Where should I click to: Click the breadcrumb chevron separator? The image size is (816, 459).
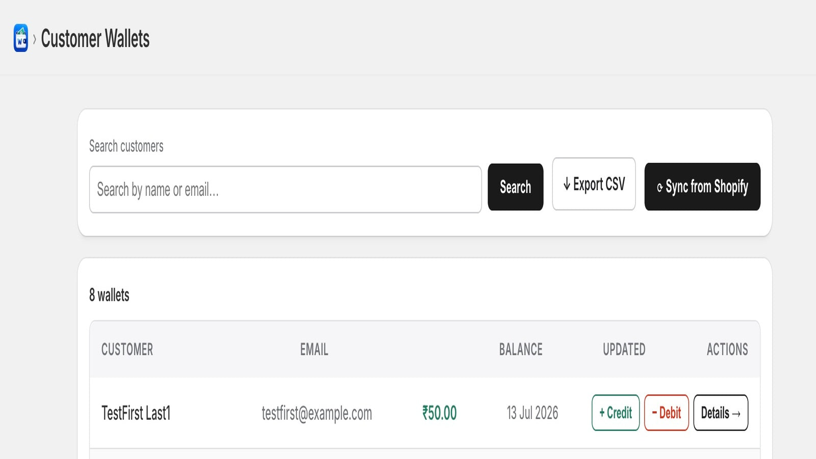tap(35, 39)
